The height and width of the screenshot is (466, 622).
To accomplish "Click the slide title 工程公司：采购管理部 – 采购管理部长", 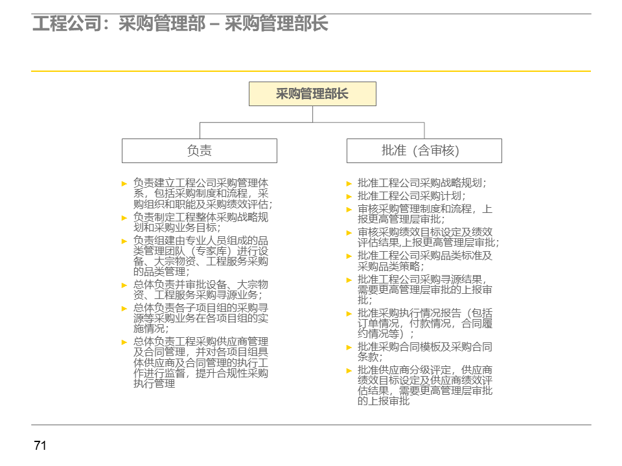I will (180, 23).
